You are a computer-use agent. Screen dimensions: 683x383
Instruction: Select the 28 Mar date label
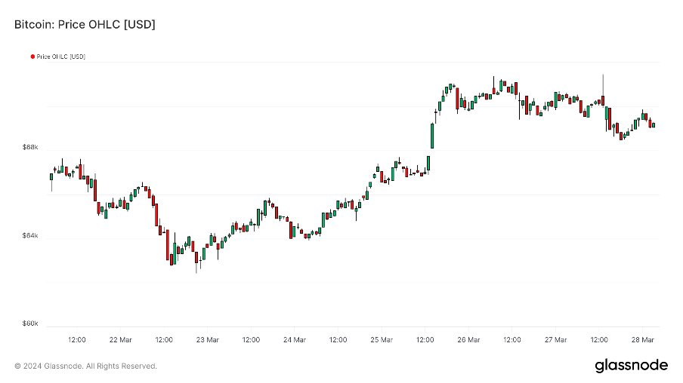click(x=643, y=340)
